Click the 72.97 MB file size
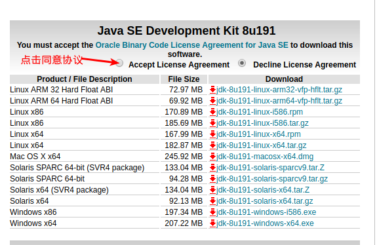The width and height of the screenshot is (377, 245). [x=186, y=90]
